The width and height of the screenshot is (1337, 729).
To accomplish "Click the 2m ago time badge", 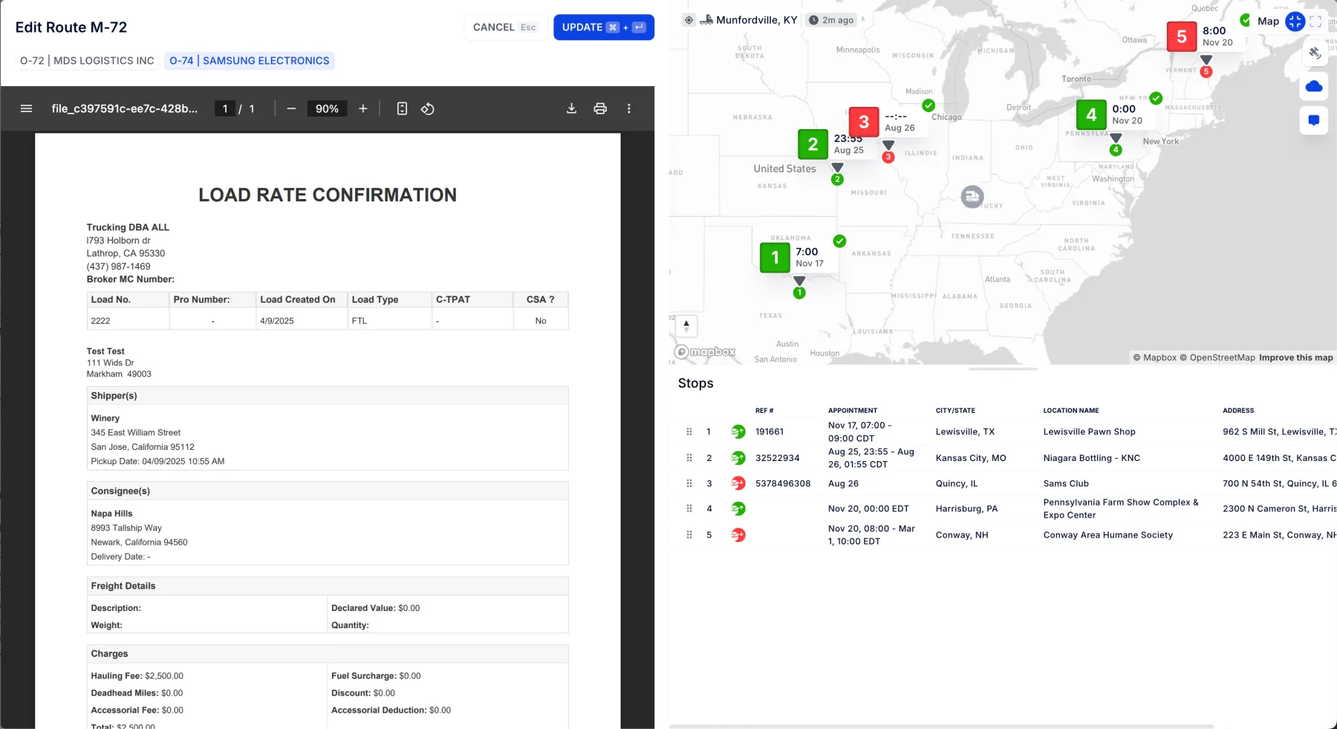I will 831,20.
